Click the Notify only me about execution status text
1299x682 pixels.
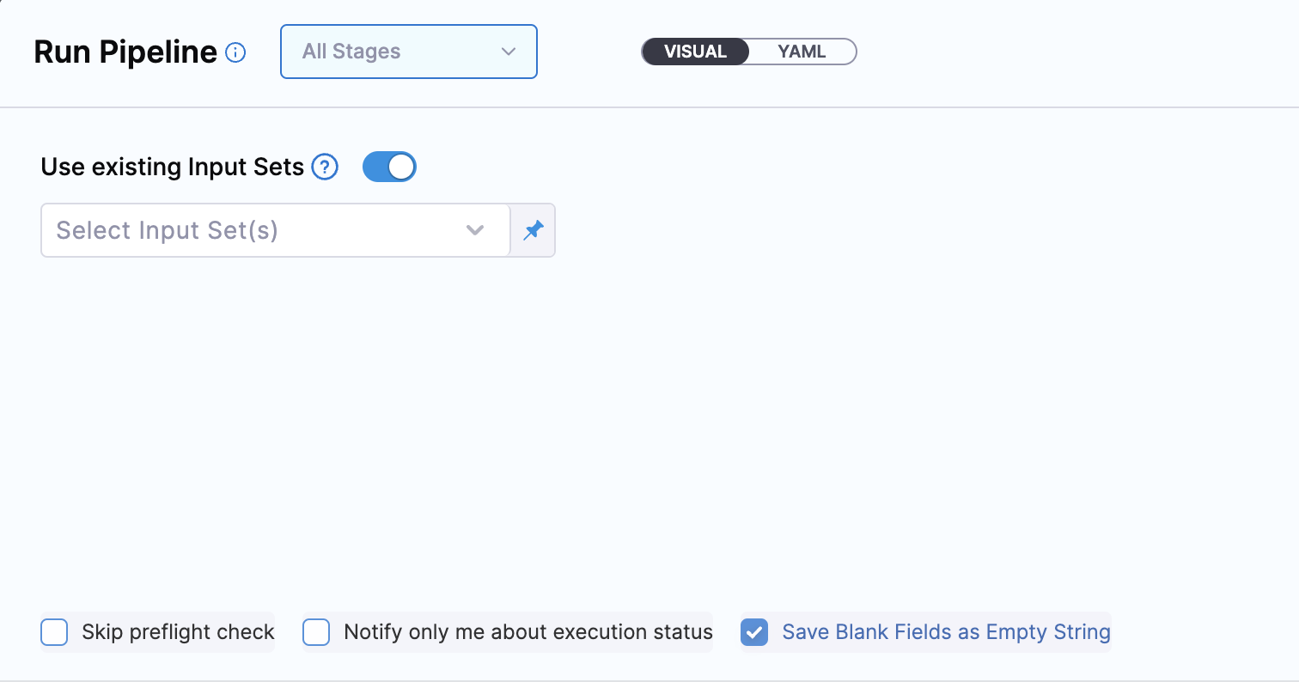(x=528, y=632)
